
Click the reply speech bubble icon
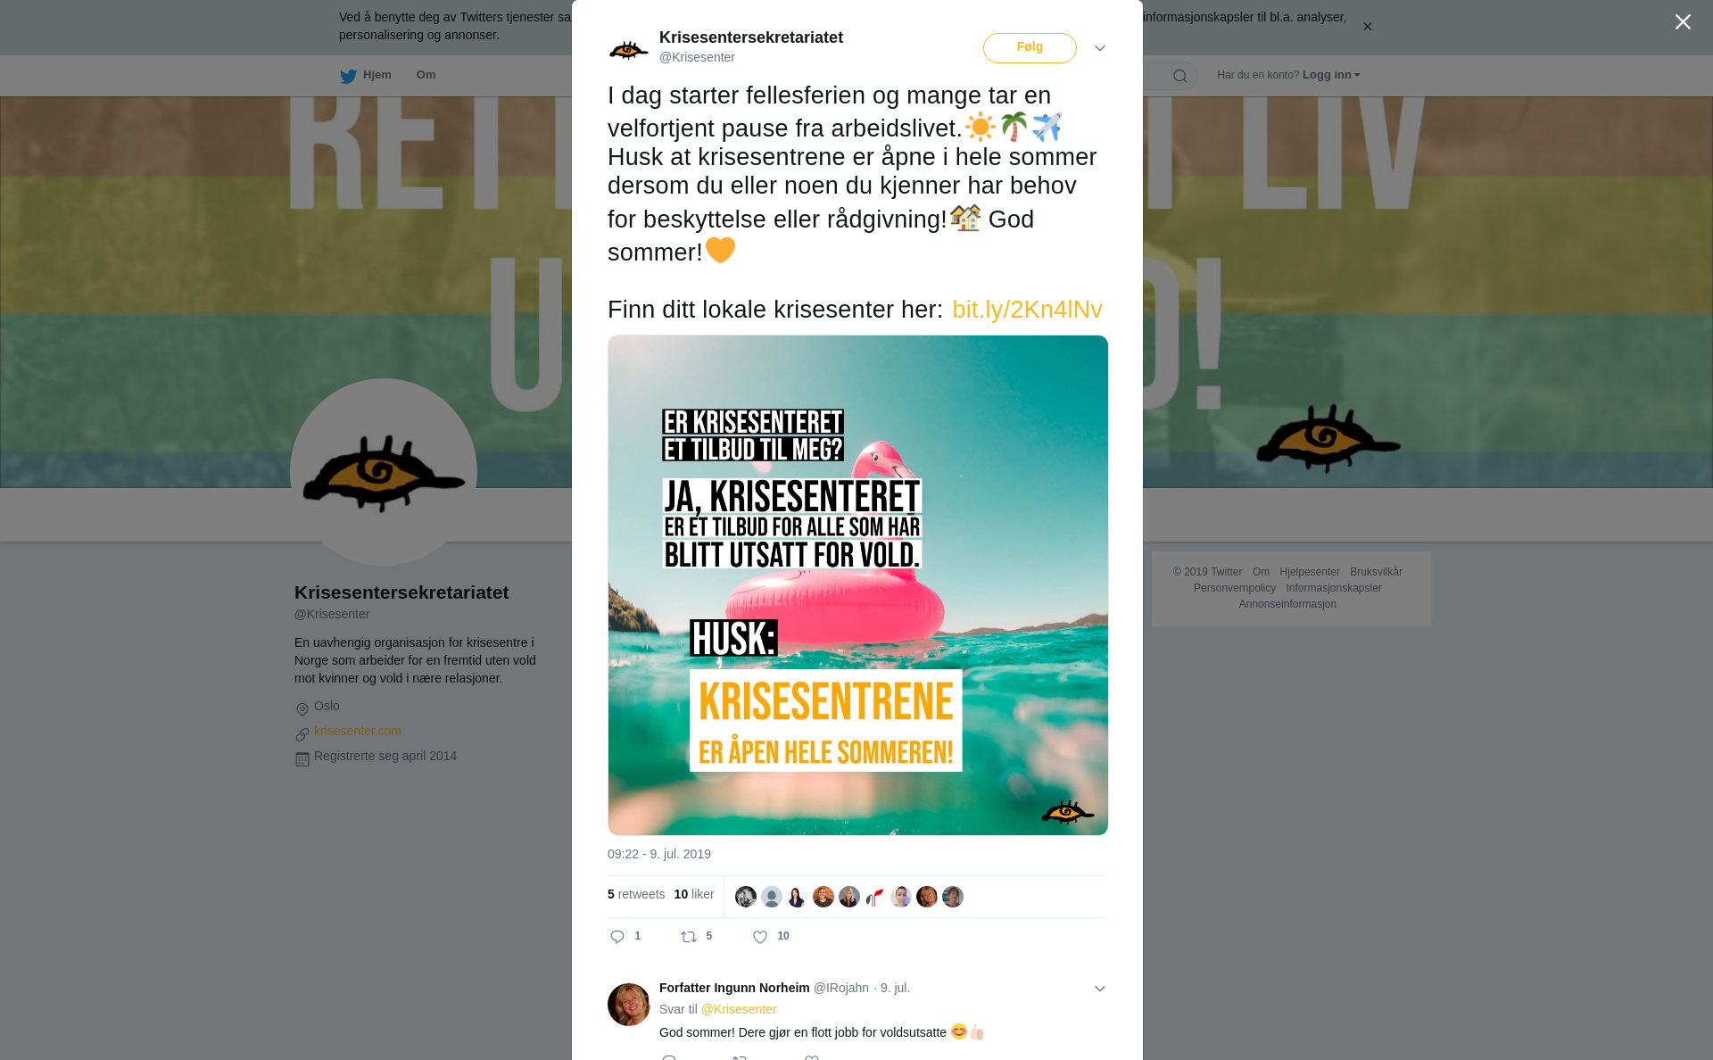pyautogui.click(x=617, y=937)
